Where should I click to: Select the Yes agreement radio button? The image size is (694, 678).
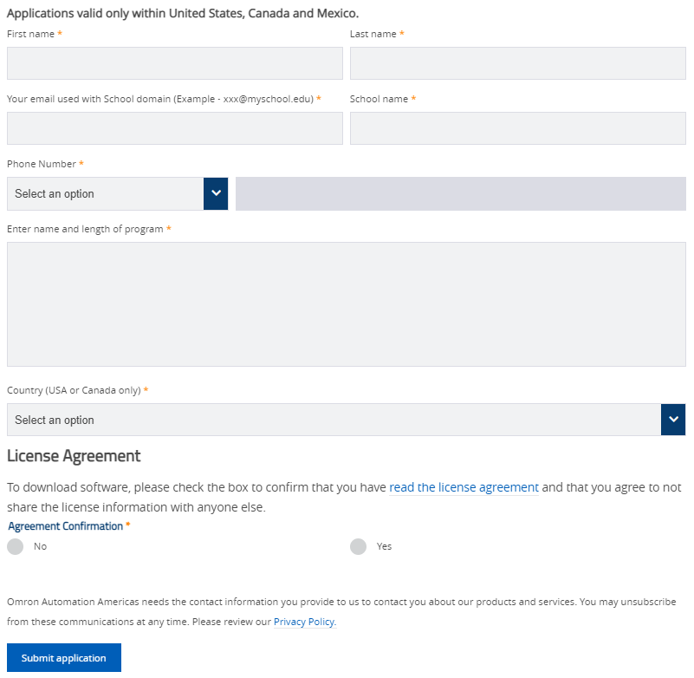(x=358, y=546)
